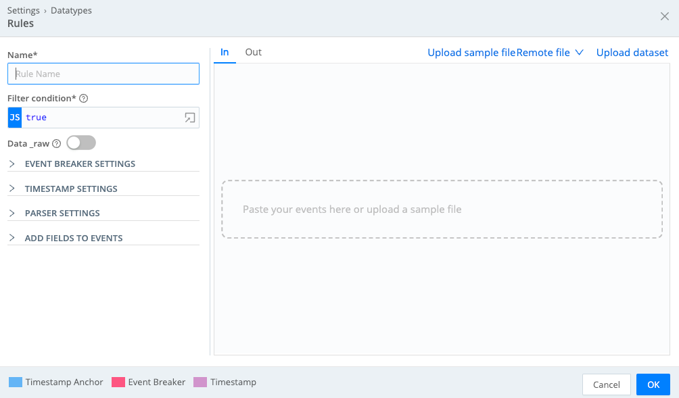Go to Settings in breadcrumb

(24, 10)
